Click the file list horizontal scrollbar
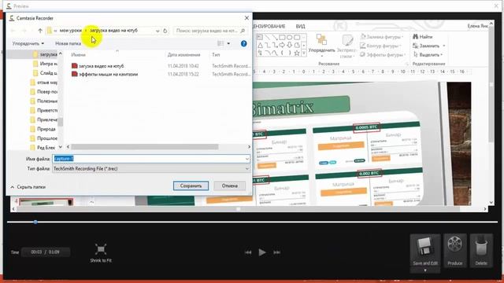 pyautogui.click(x=145, y=147)
